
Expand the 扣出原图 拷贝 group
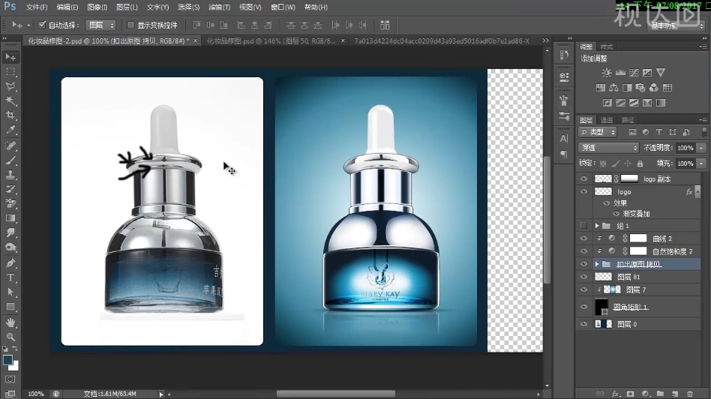[x=597, y=264]
